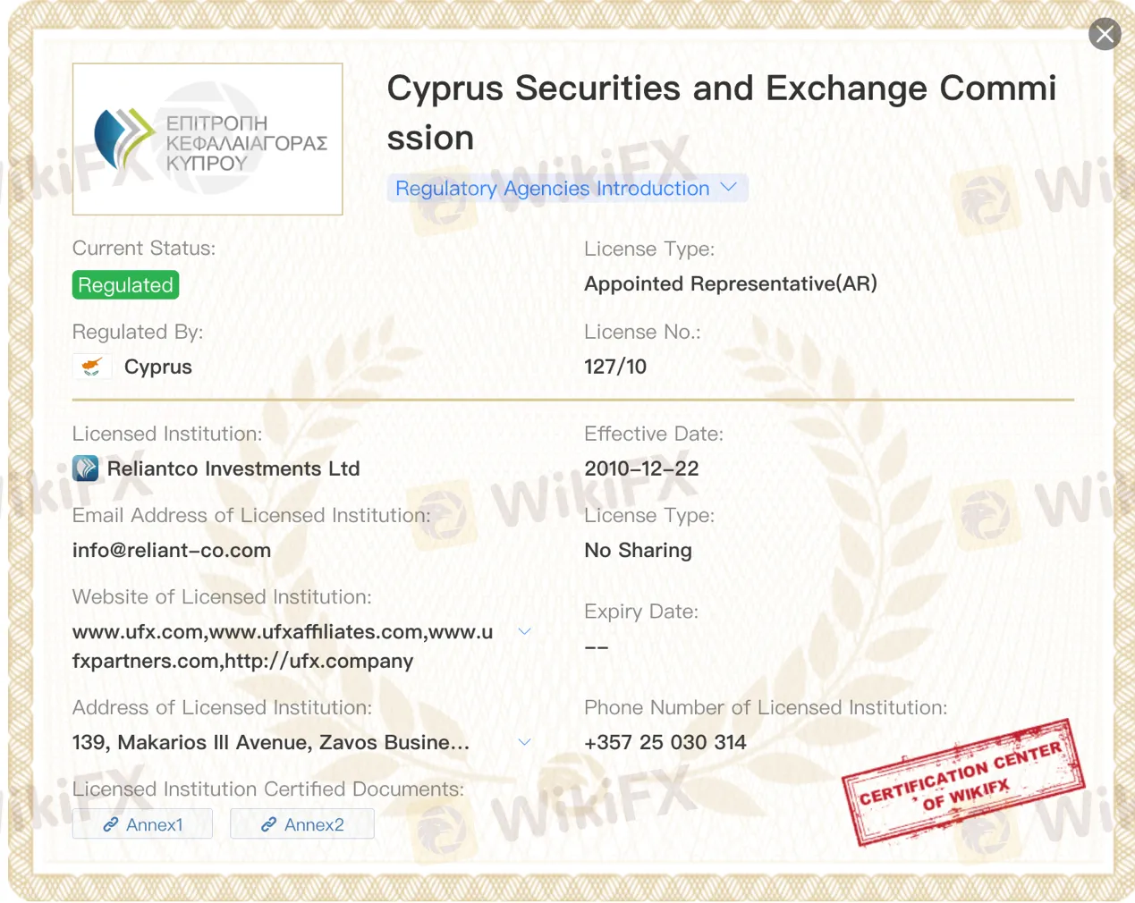
Task: Click the Cyprus flag icon
Action: (x=91, y=367)
